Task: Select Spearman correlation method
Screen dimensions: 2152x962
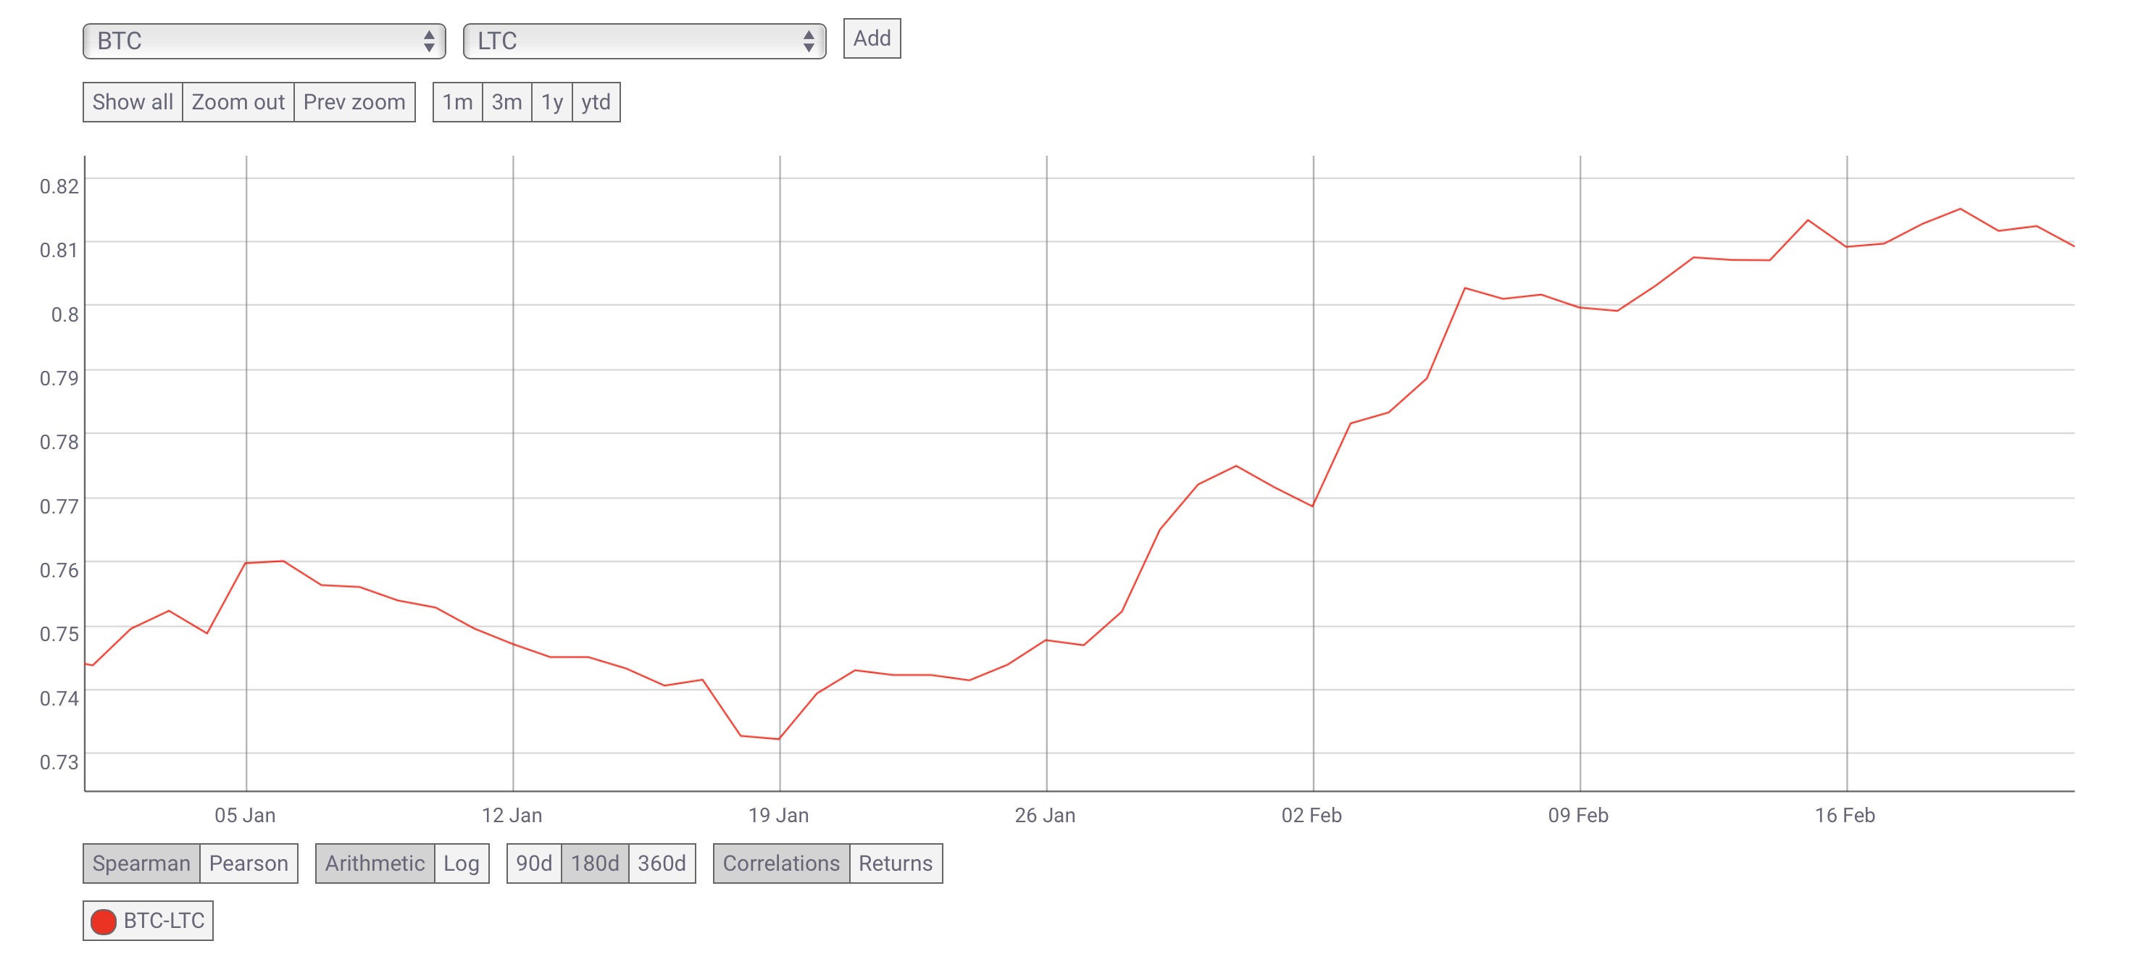Action: coord(141,863)
